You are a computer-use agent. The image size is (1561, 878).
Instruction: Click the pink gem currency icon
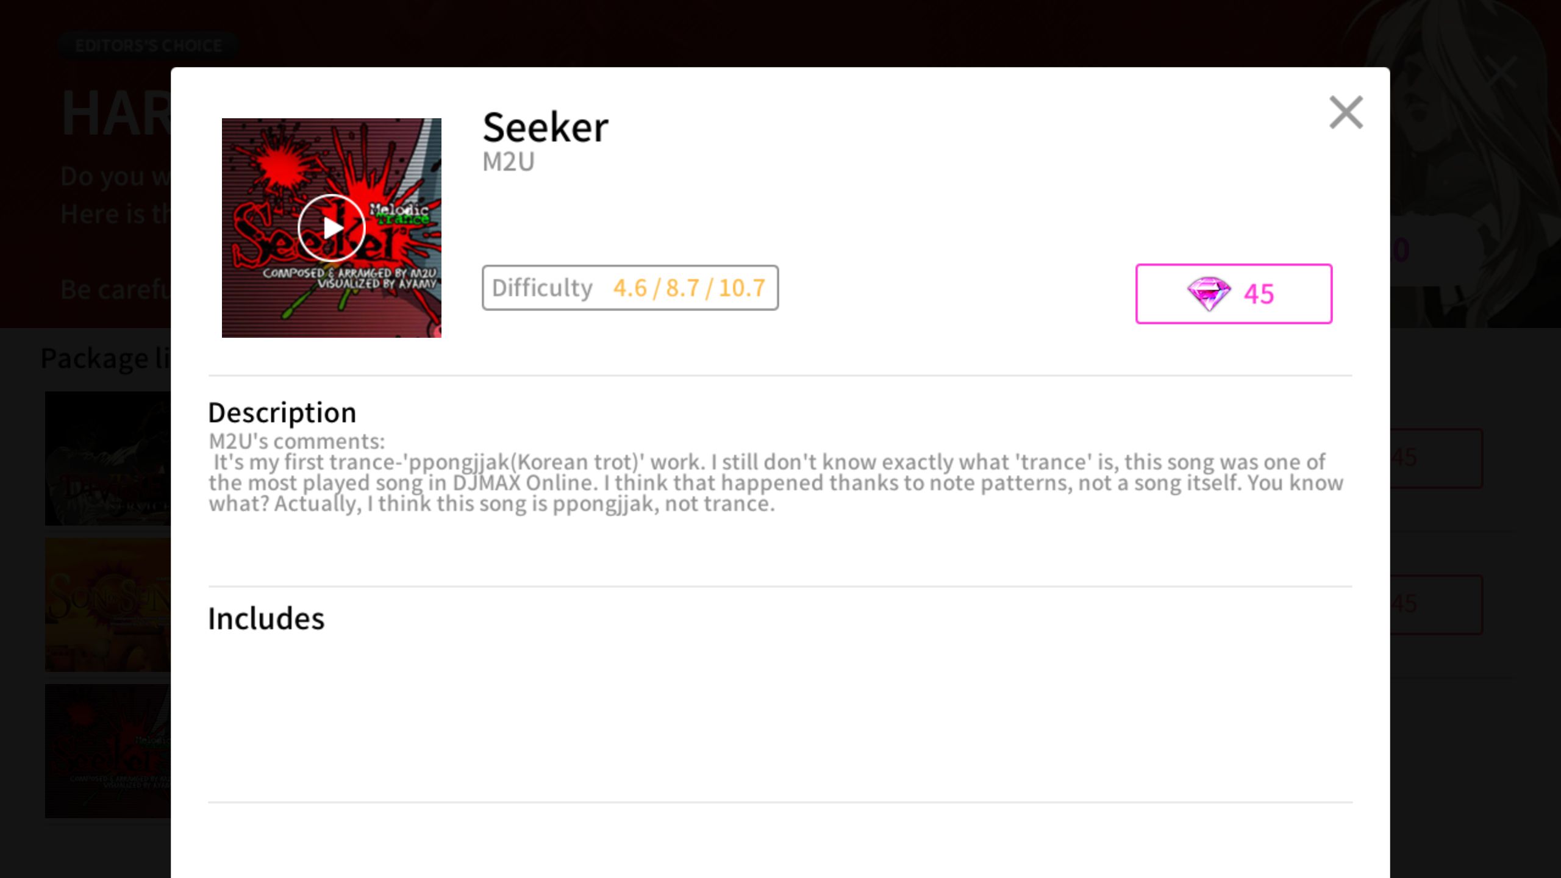coord(1209,294)
